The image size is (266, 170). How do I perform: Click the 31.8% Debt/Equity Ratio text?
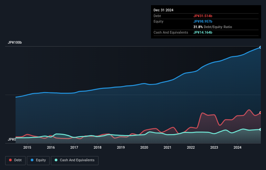(213, 27)
